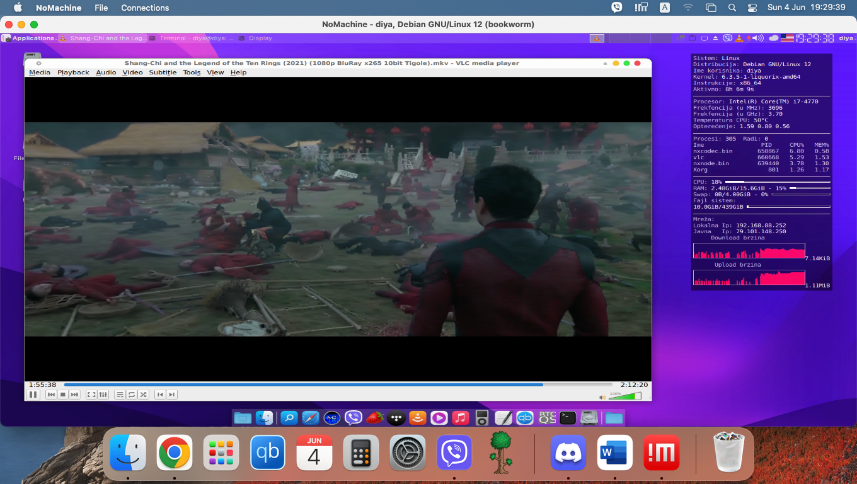Open qBittorrent in the remote Debian dock
This screenshot has width=857, height=484.
[x=525, y=417]
